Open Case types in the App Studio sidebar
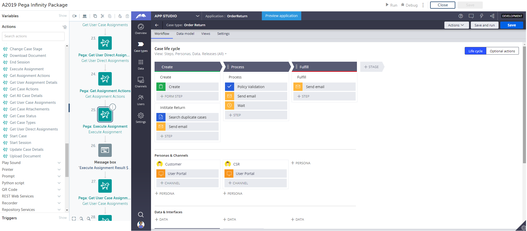This screenshot has width=527, height=231. (x=141, y=47)
